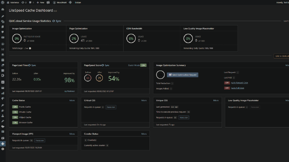Open the Analytics bar chart sidebar icon
Image resolution: width=289 pixels, height=162 pixels.
[3, 93]
